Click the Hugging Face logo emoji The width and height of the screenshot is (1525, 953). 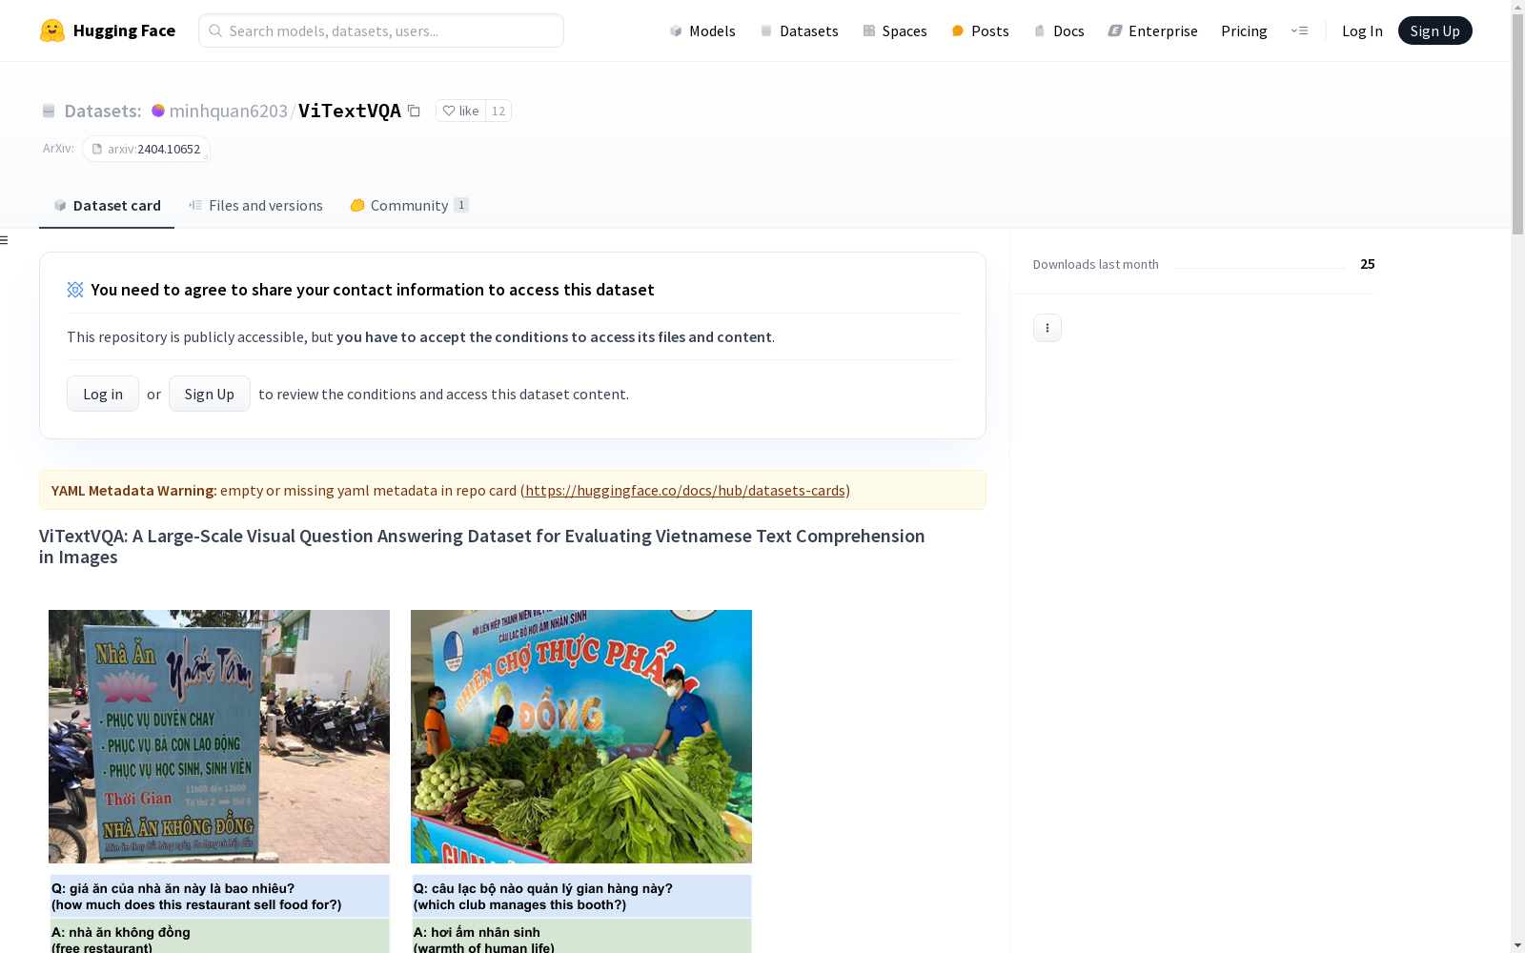[x=52, y=30]
